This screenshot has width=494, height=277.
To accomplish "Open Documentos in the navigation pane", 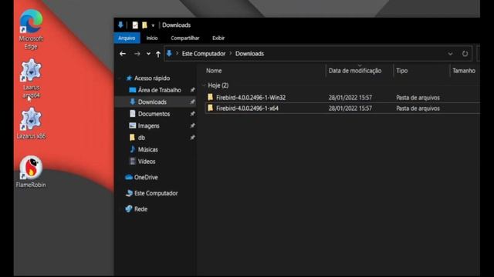I will pos(154,114).
